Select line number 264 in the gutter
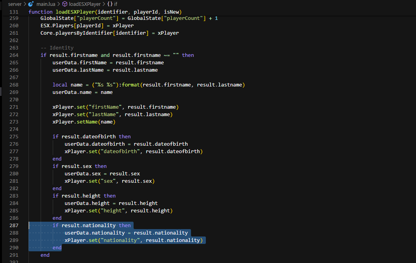This screenshot has width=416, height=263. pyautogui.click(x=14, y=55)
